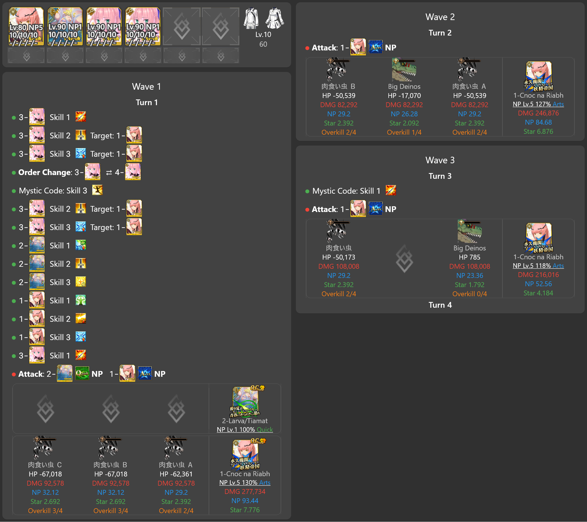587x522 pixels.
Task: Click the Mystic Code Skill 3 icon
Action: point(97,190)
